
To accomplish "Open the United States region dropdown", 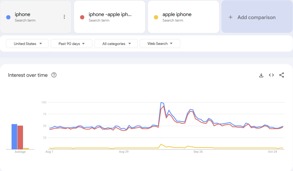I will pyautogui.click(x=27, y=44).
